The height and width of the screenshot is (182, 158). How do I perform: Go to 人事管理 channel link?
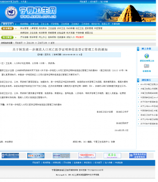pyautogui.click(x=33, y=29)
